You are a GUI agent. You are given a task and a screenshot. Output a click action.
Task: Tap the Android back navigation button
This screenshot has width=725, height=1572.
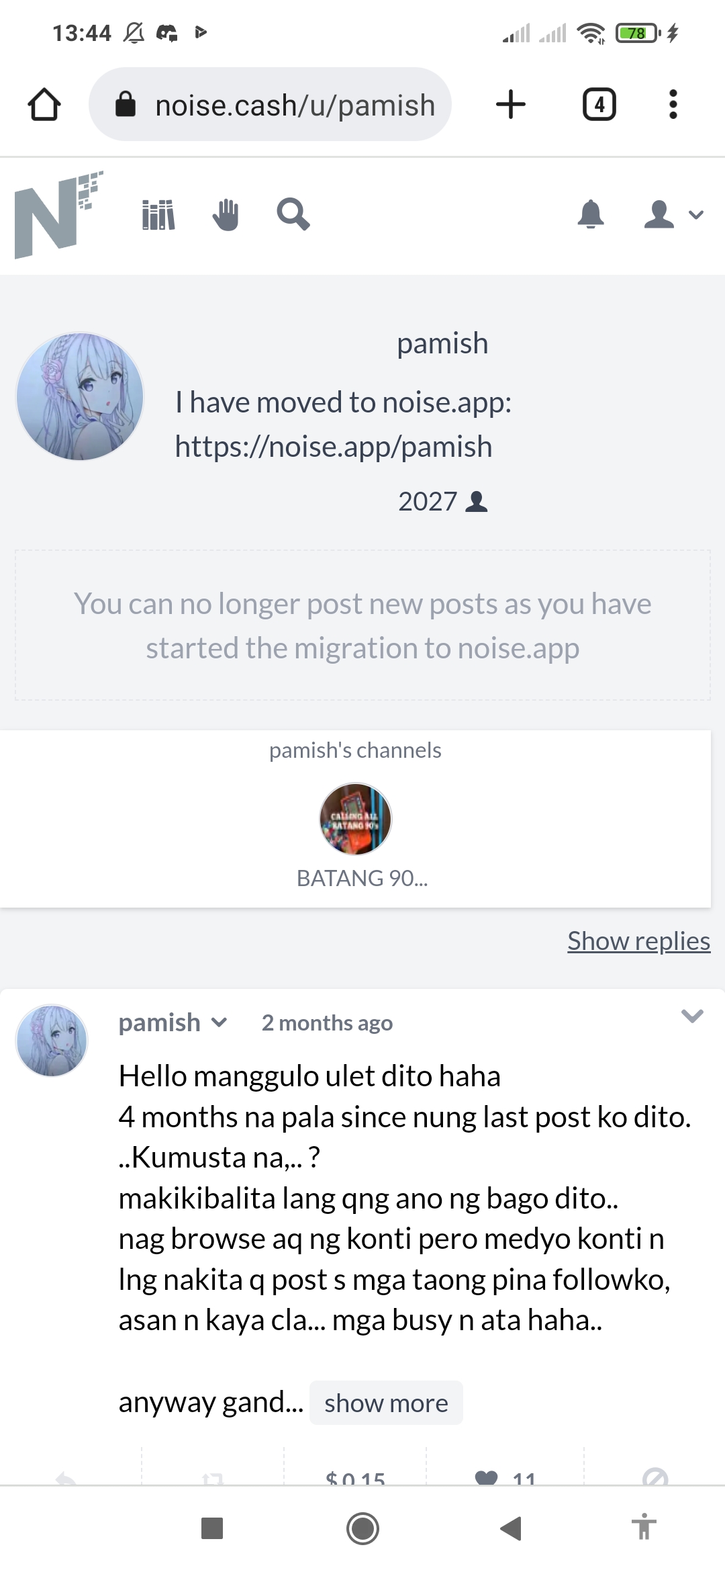pyautogui.click(x=512, y=1528)
